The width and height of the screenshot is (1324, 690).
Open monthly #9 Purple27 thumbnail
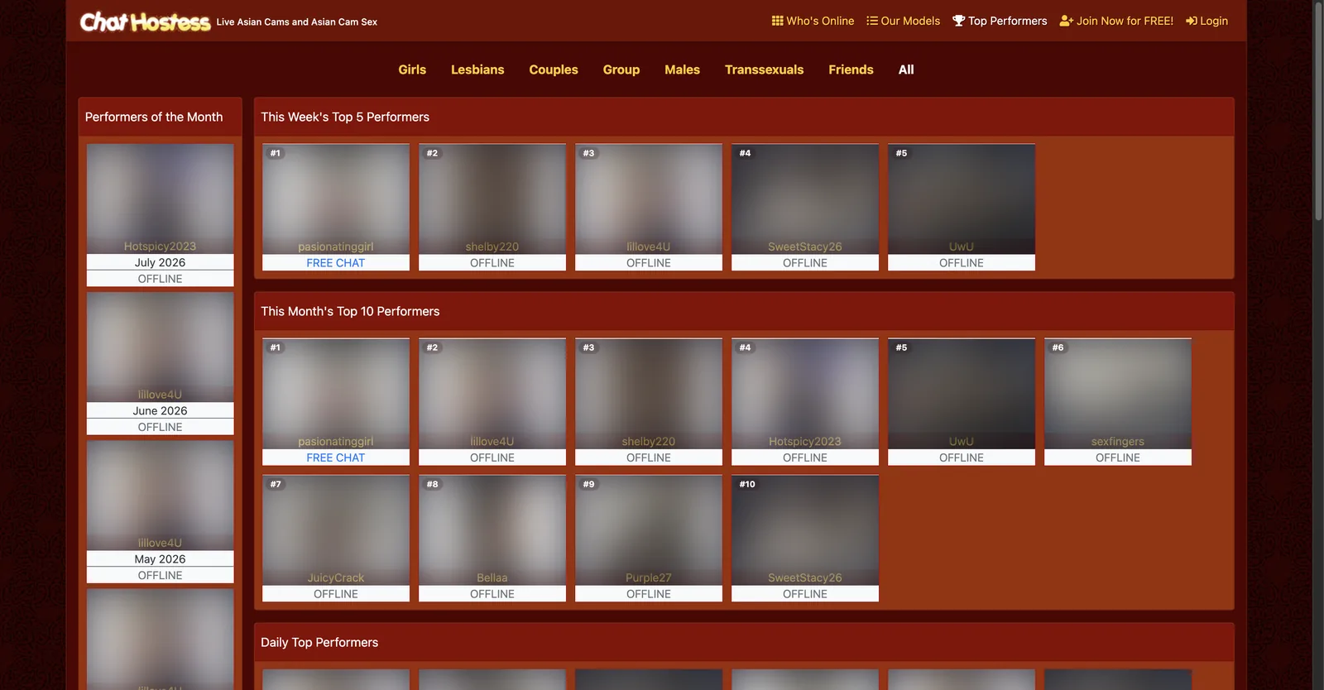point(649,530)
